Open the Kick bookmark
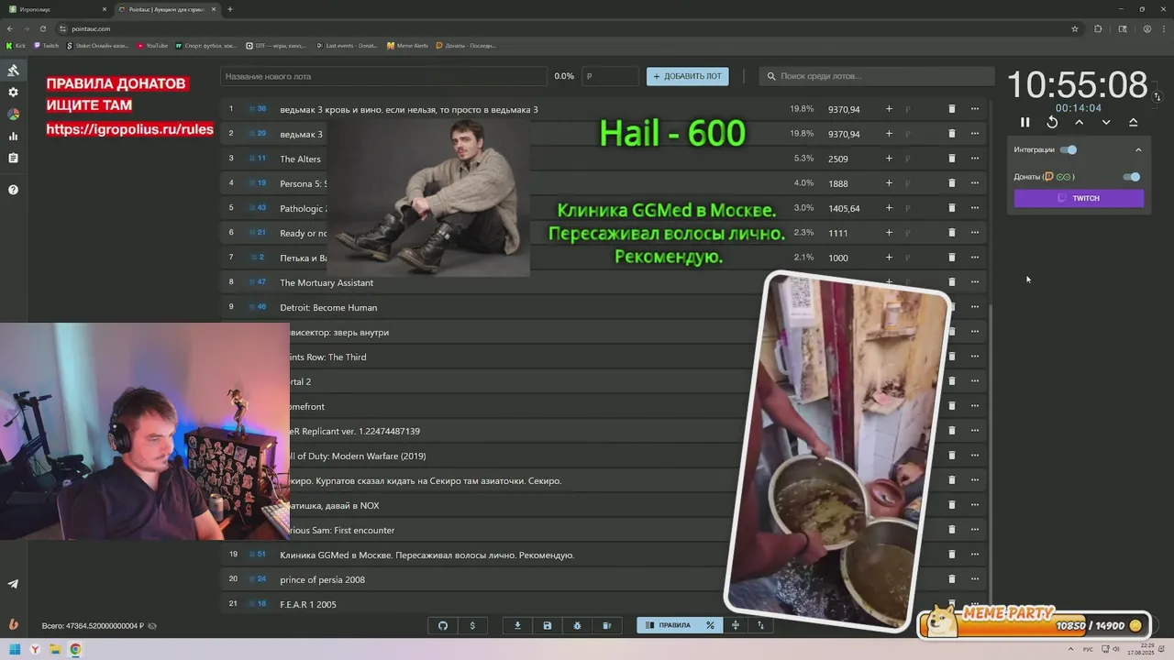The height and width of the screenshot is (660, 1174). pos(17,45)
